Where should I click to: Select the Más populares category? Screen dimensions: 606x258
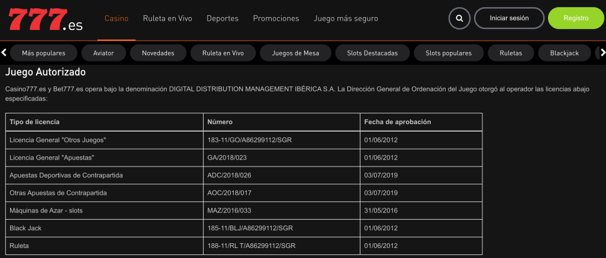44,53
